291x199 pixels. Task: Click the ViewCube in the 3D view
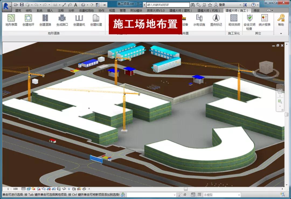266,68
